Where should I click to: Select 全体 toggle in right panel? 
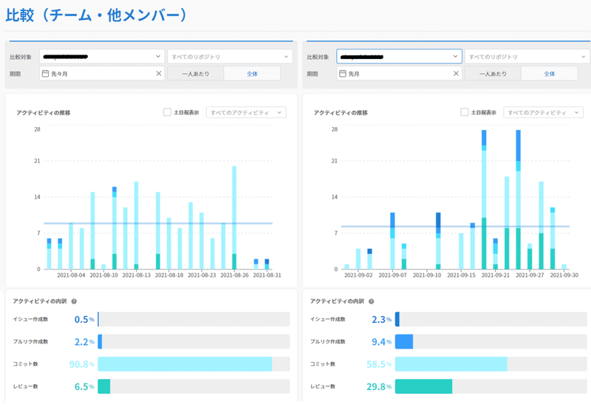550,73
